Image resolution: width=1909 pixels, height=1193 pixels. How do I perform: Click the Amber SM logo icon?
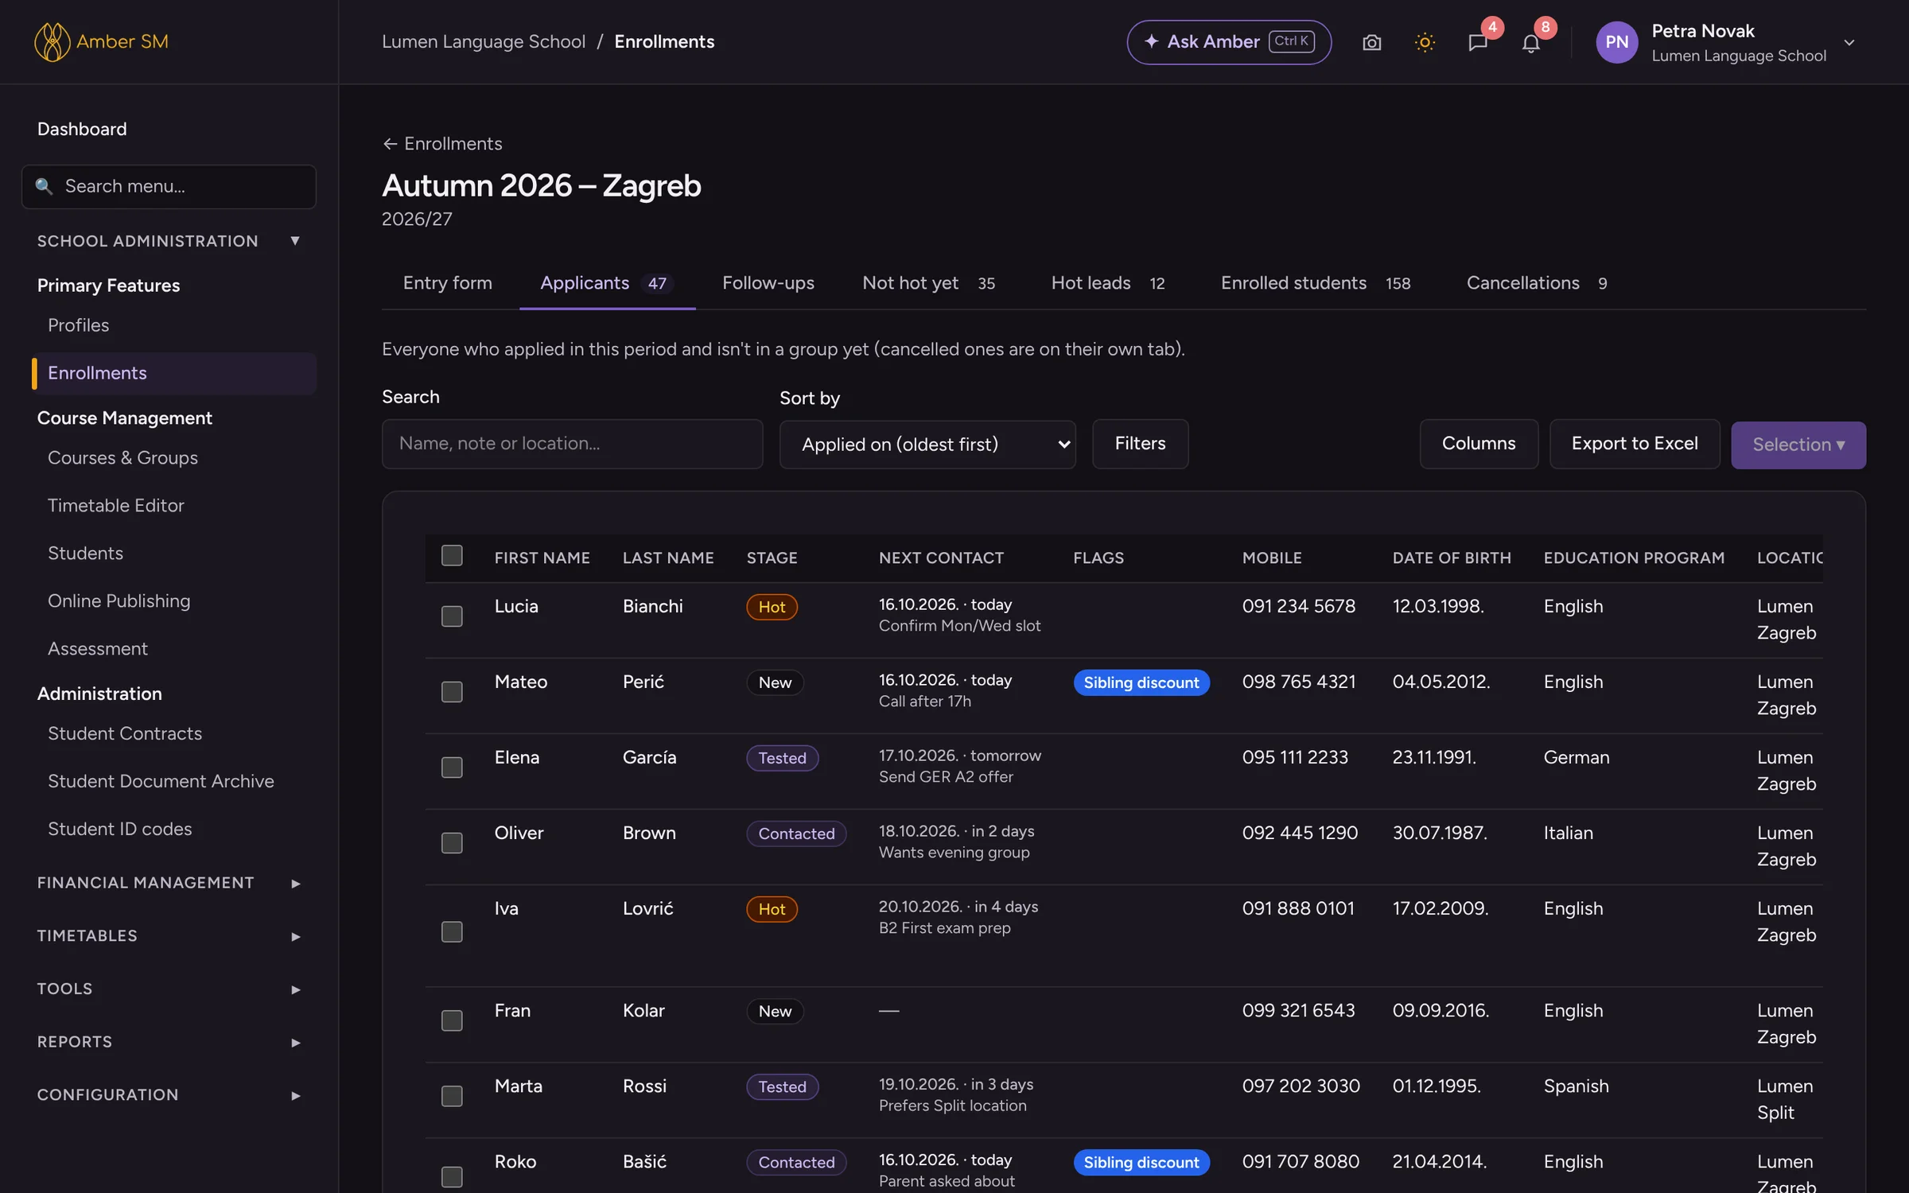pyautogui.click(x=52, y=41)
